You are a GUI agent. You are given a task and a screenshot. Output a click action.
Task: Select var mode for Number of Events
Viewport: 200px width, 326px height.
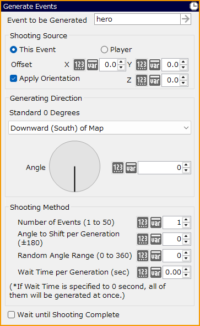tap(156, 222)
